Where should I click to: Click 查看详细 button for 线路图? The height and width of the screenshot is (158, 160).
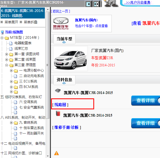(146, 100)
